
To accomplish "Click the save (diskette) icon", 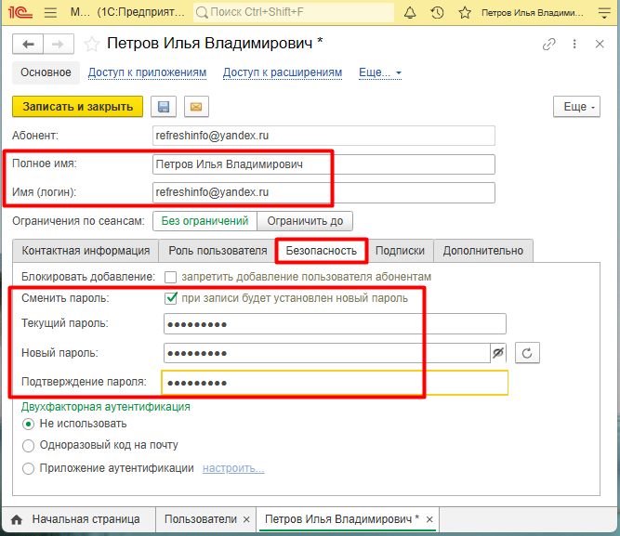I will tap(164, 107).
